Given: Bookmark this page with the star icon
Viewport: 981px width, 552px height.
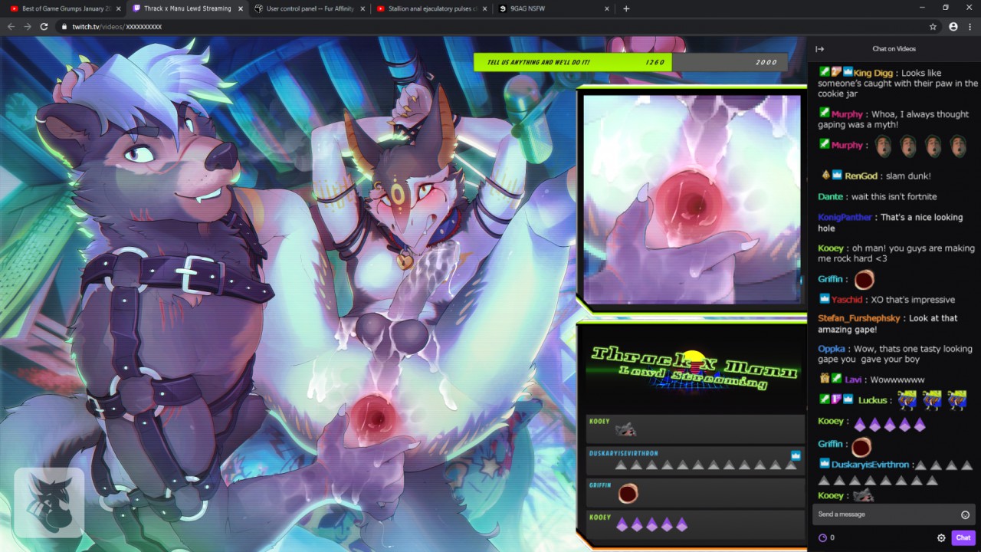Looking at the screenshot, I should click(933, 26).
